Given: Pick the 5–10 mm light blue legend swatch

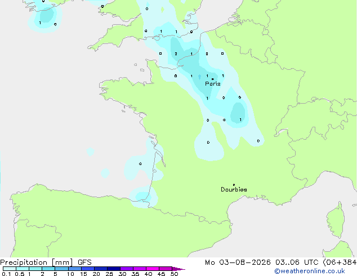Looking at the screenshot, I should tap(61, 269).
